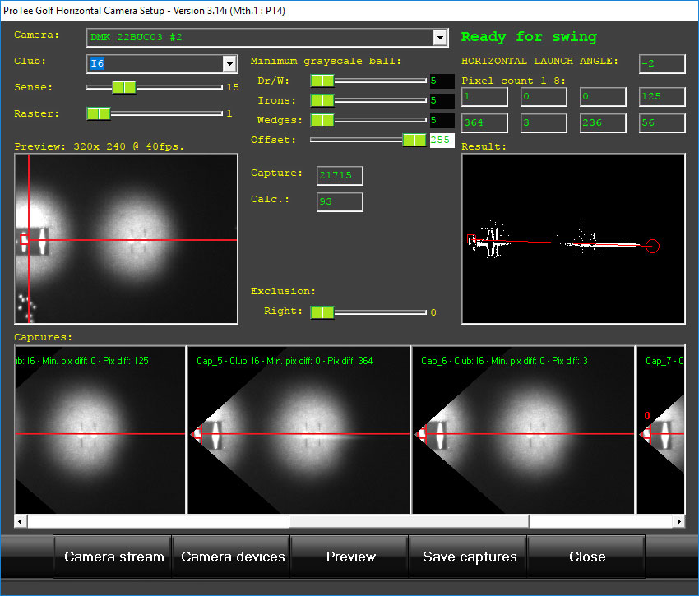Save captures with the bottom button
The width and height of the screenshot is (699, 596).
click(x=469, y=557)
